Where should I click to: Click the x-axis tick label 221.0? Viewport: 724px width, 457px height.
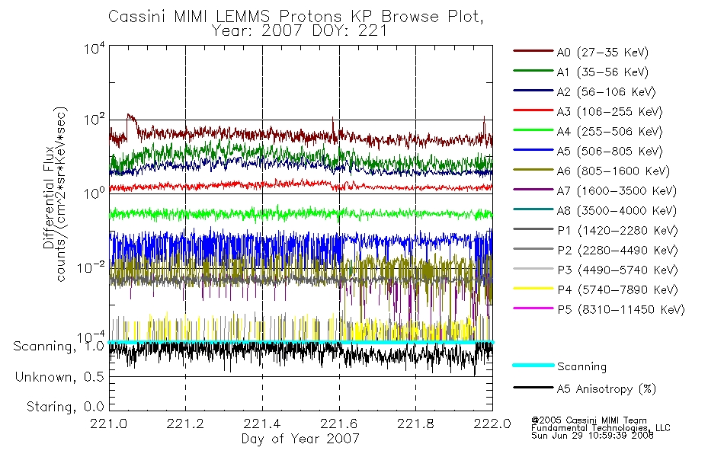109,423
